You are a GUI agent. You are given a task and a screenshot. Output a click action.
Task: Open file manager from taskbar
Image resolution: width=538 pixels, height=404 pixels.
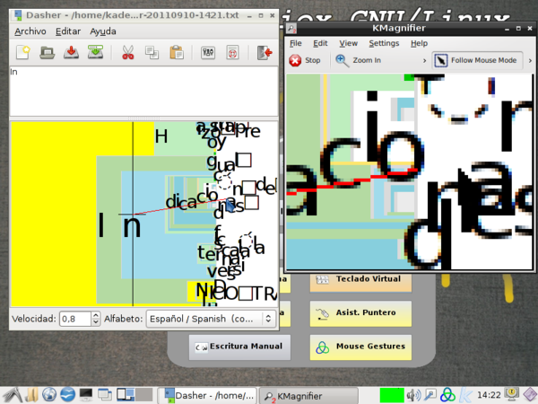pyautogui.click(x=31, y=395)
